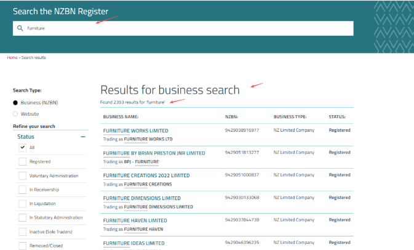Tick Inactive (Sole Traders) checkbox

[23, 232]
